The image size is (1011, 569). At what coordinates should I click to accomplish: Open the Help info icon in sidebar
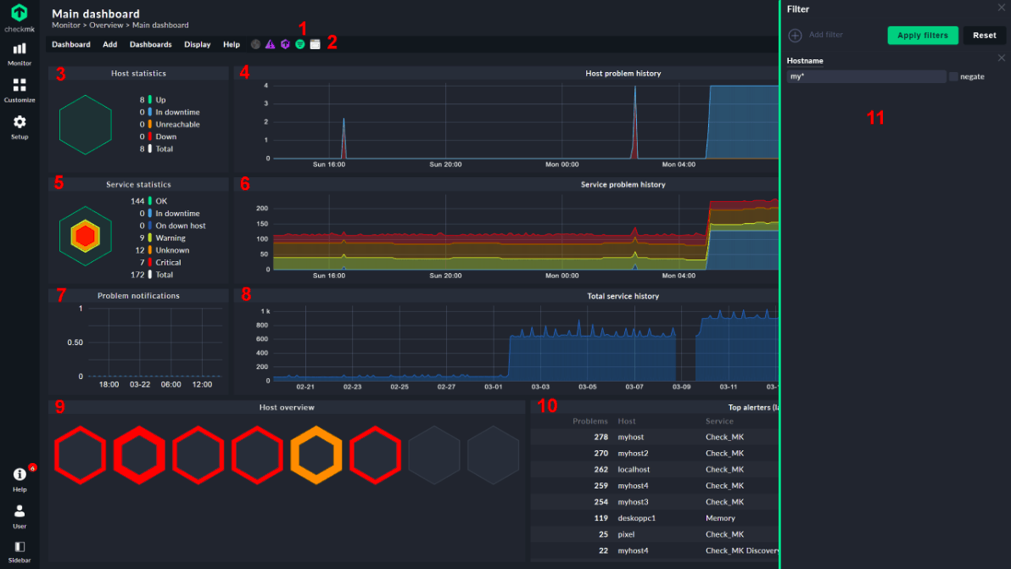pyautogui.click(x=20, y=479)
